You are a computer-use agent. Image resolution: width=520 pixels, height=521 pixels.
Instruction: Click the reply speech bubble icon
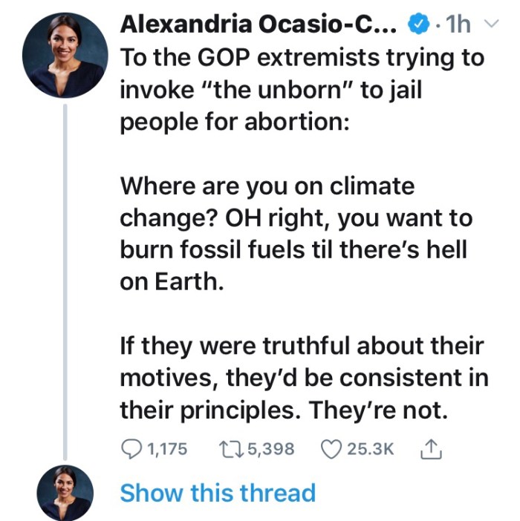[131, 448]
